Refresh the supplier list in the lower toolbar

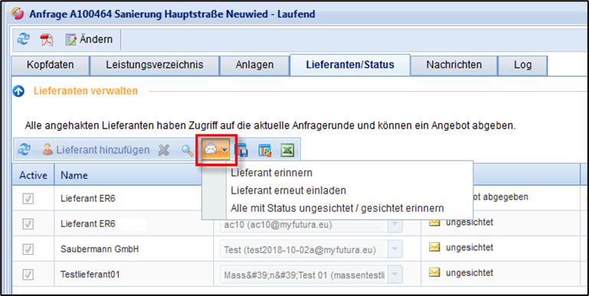(24, 151)
